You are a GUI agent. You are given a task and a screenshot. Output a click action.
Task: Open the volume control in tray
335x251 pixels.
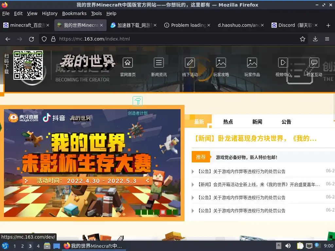click(288, 246)
